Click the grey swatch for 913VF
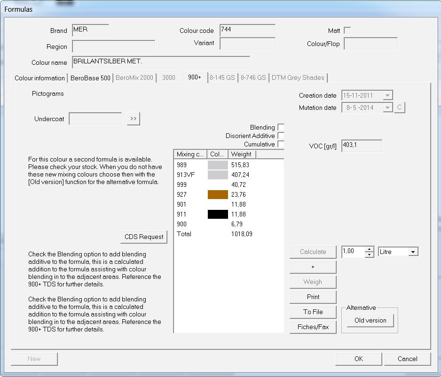Viewport: 441px width, 377px height. pos(218,175)
